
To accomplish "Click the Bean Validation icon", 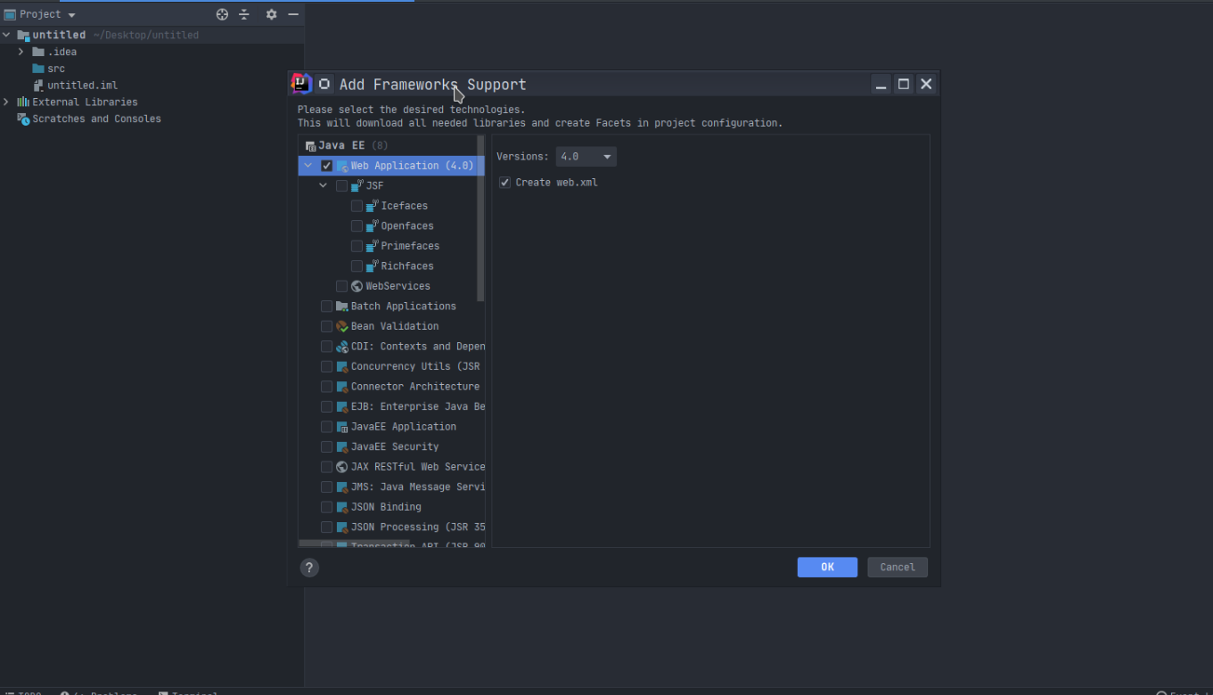I will point(342,326).
